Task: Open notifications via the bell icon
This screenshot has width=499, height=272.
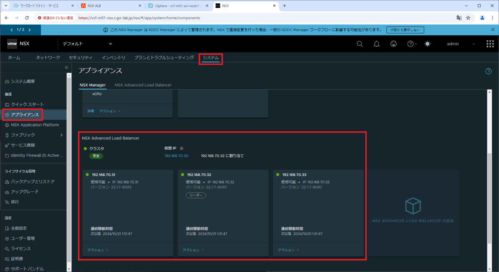Action: click(x=376, y=43)
